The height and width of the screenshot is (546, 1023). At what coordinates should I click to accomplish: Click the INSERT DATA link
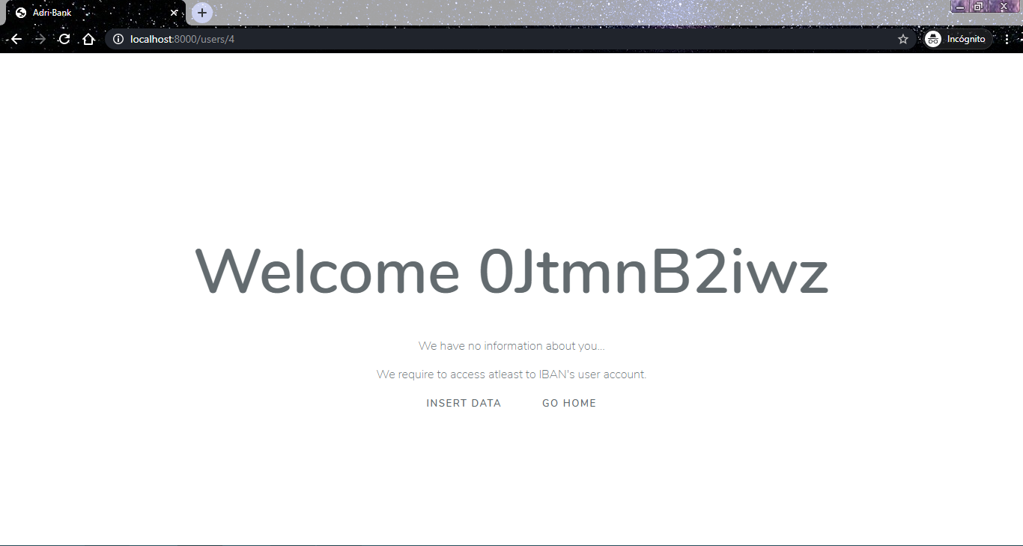(x=464, y=403)
